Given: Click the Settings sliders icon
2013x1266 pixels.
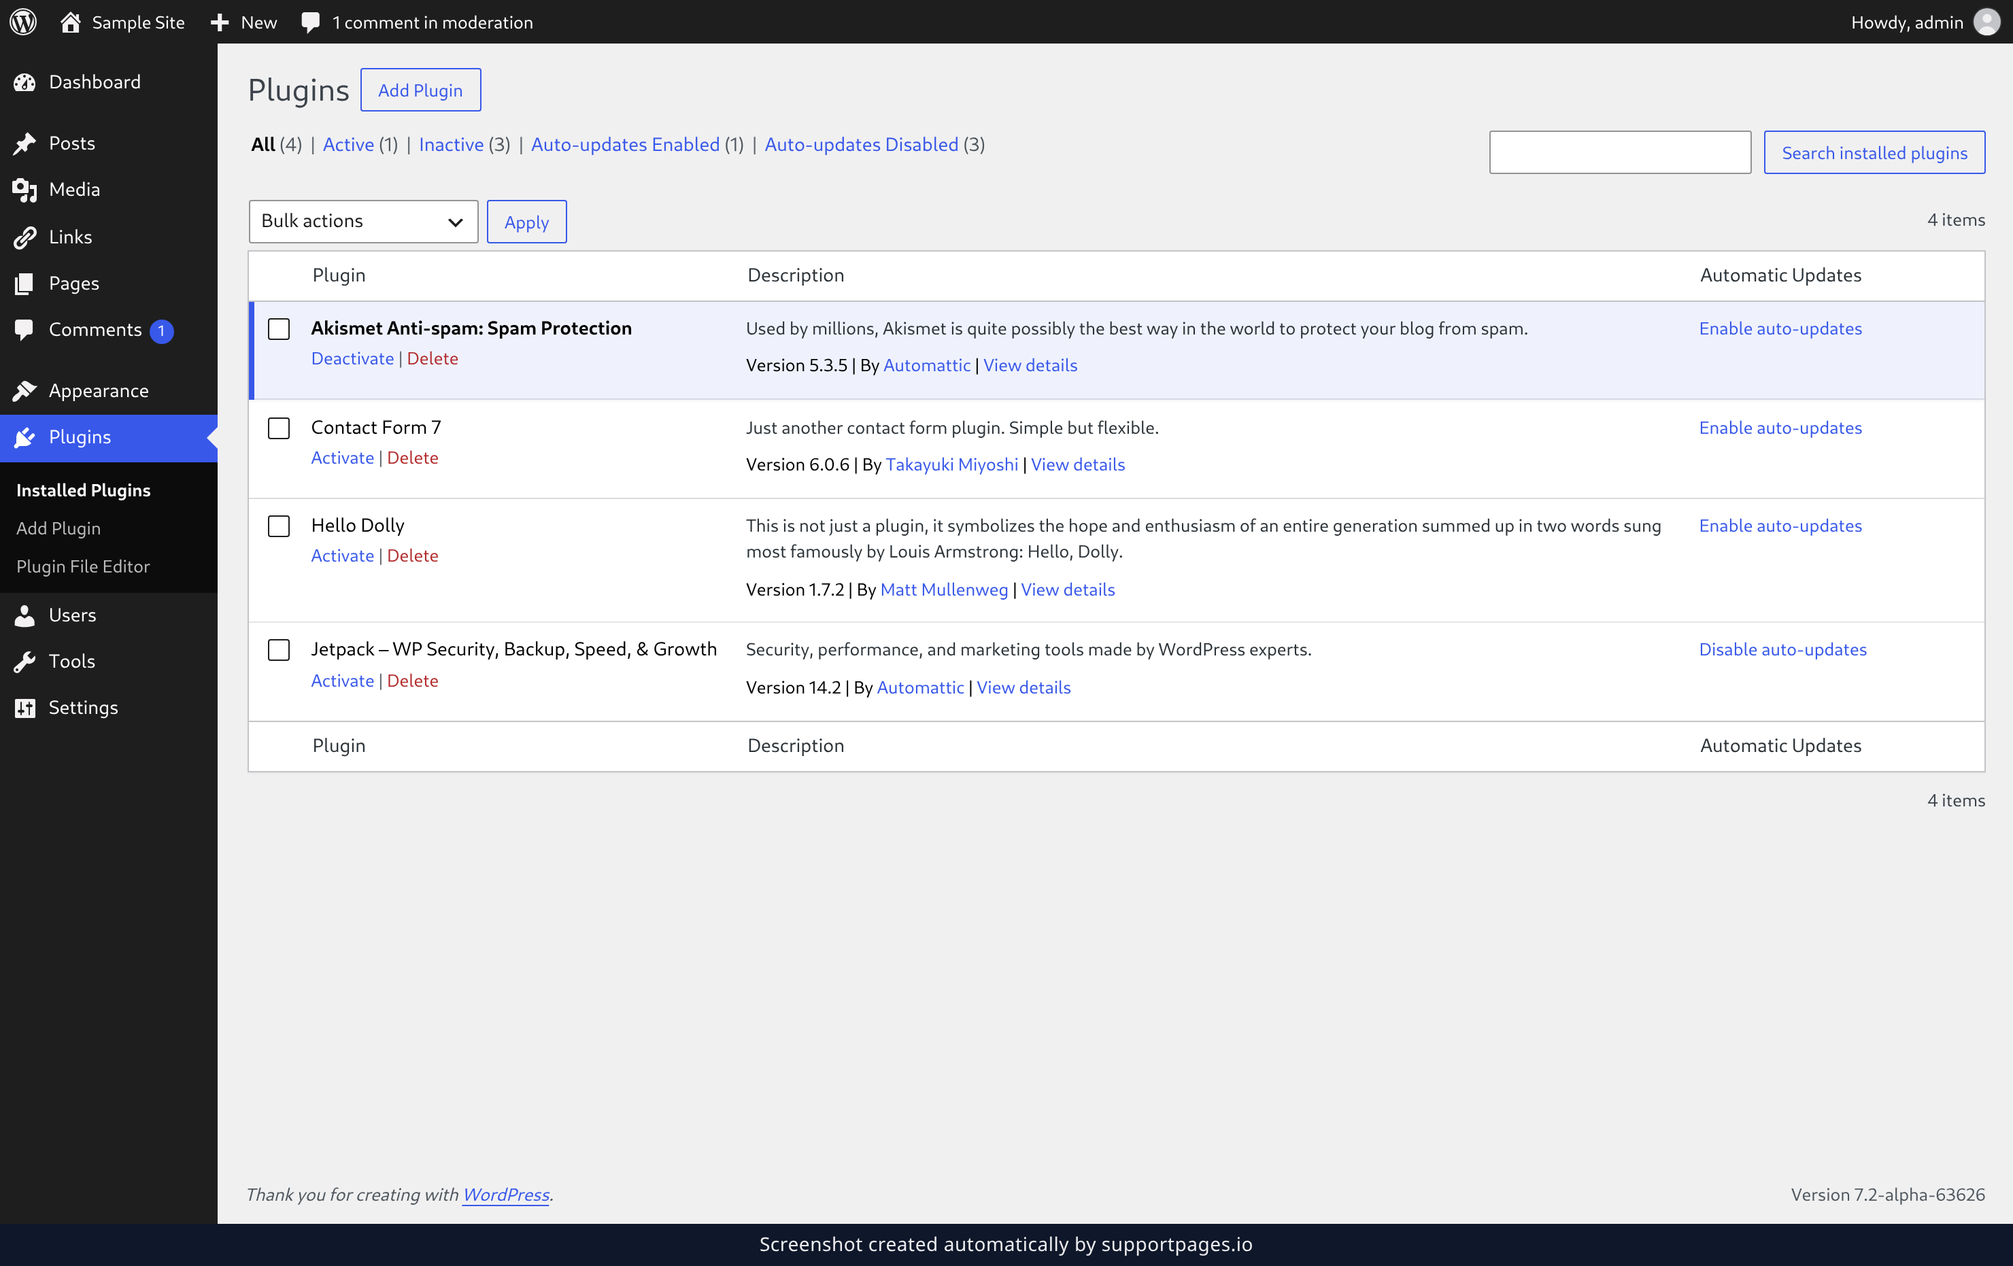Looking at the screenshot, I should tap(25, 708).
